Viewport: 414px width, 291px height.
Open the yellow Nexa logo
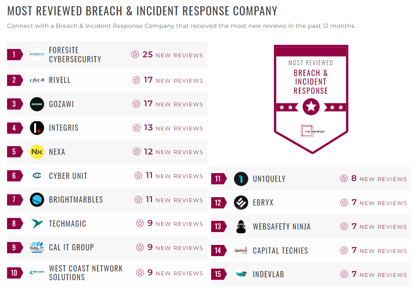pos(37,152)
